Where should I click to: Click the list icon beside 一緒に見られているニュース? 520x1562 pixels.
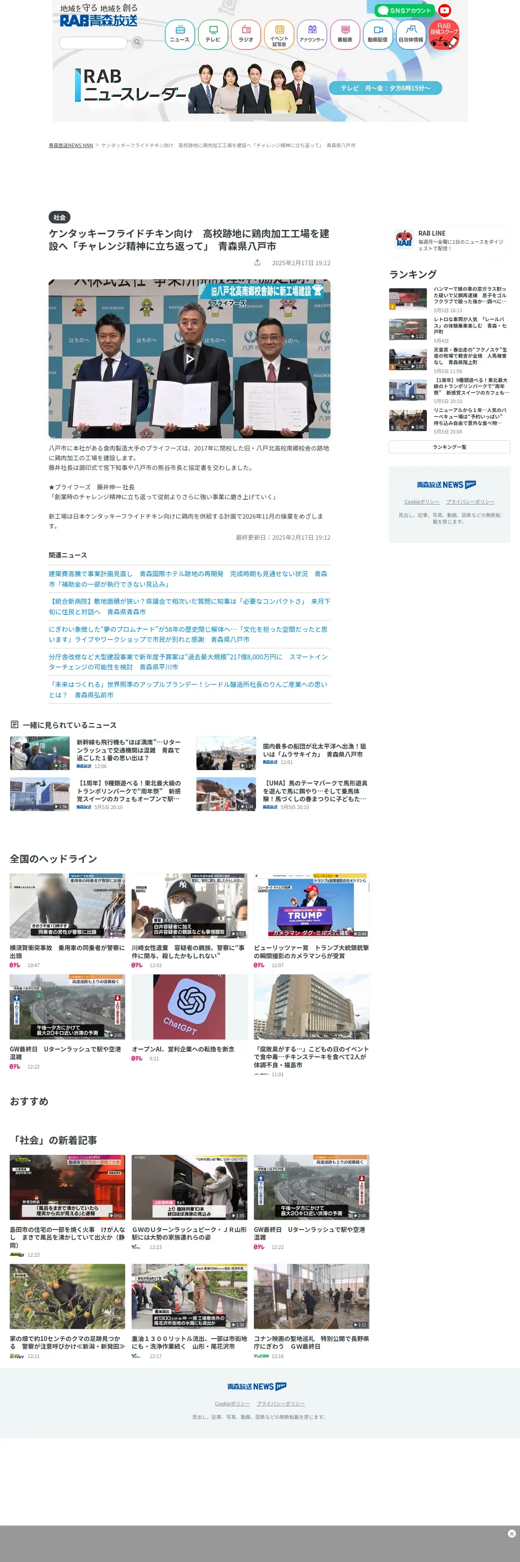point(15,725)
